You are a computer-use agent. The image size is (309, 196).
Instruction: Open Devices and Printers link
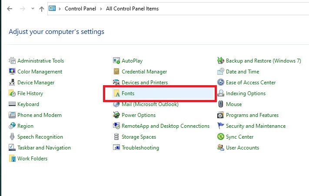tap(145, 82)
